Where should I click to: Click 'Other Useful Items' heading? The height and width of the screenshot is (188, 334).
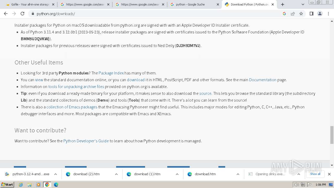[x=39, y=62]
